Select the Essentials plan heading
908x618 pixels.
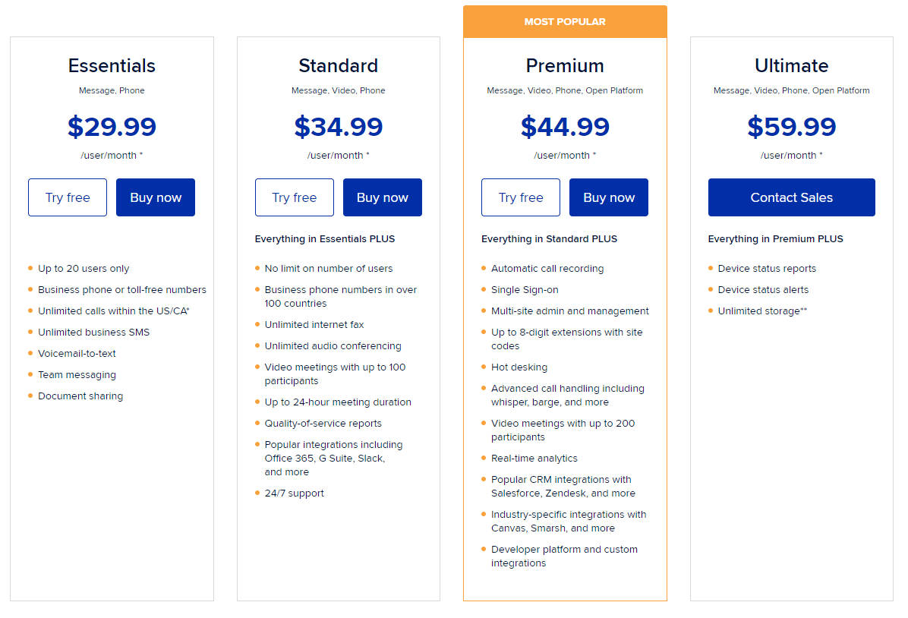tap(112, 66)
